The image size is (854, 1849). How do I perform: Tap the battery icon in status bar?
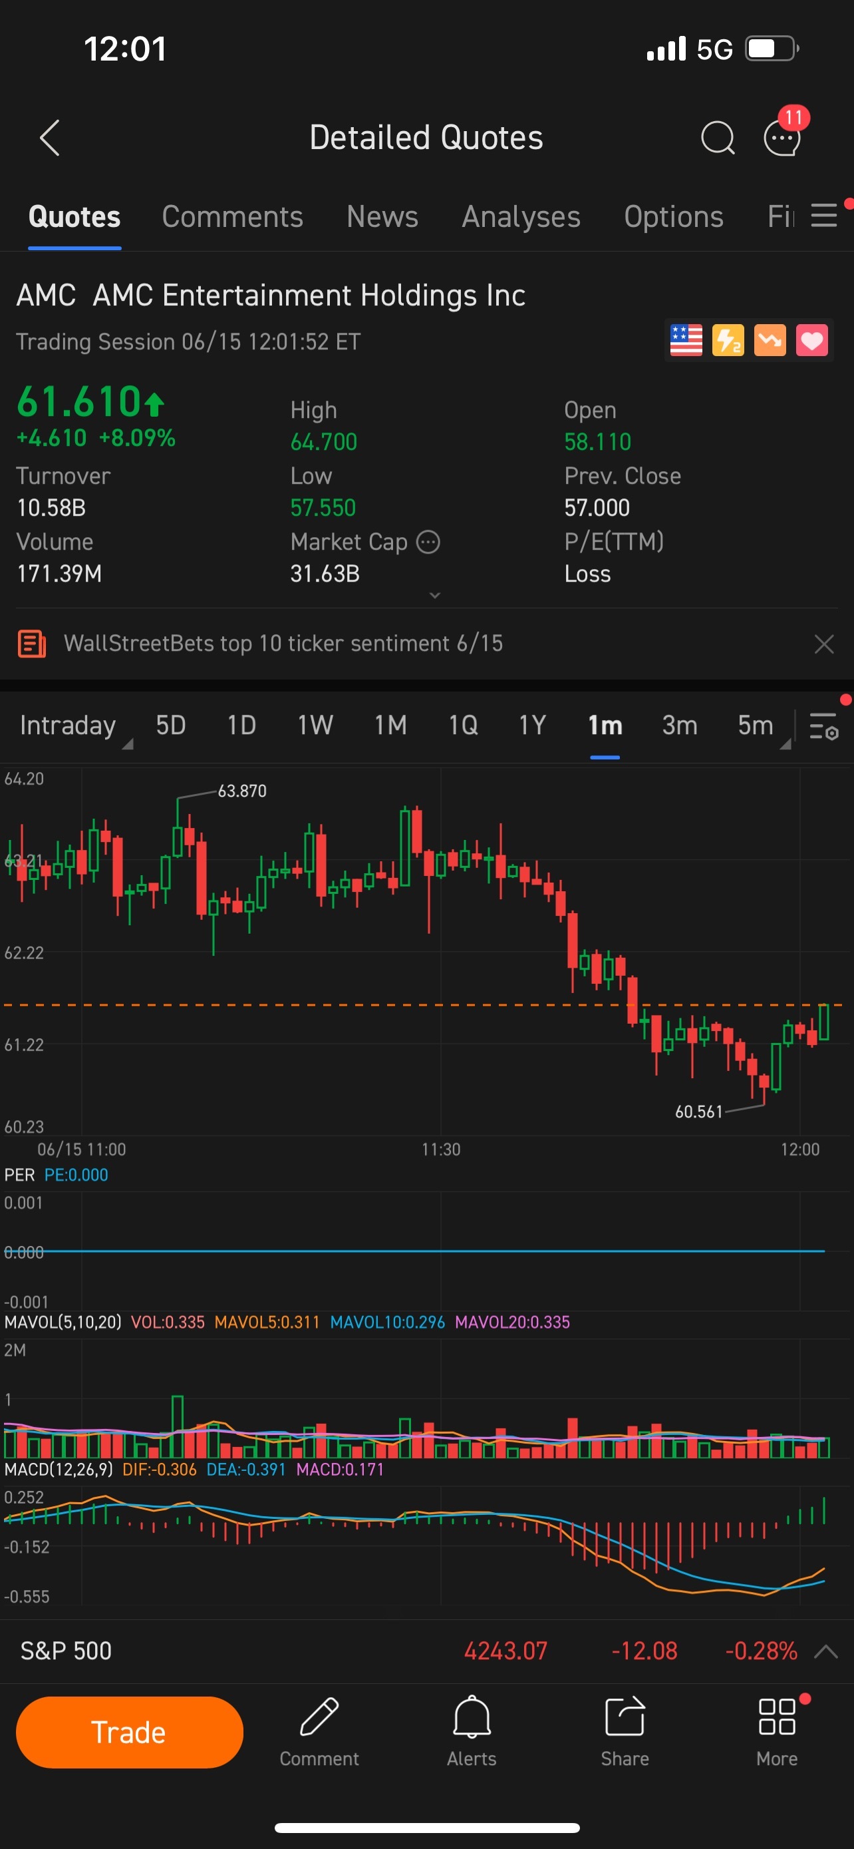pos(772,49)
